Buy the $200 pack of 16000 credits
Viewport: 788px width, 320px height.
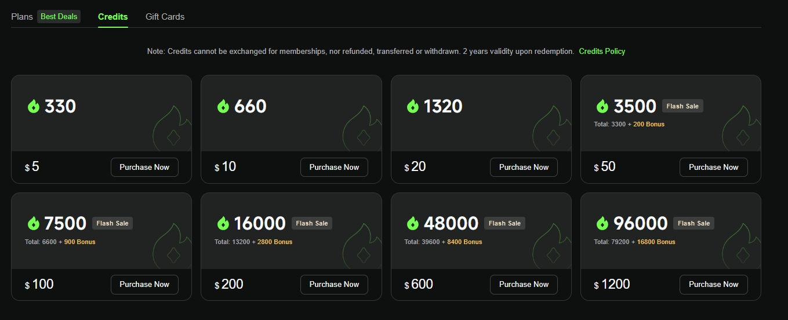pos(334,284)
